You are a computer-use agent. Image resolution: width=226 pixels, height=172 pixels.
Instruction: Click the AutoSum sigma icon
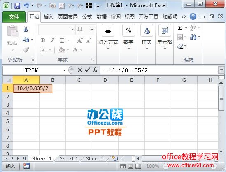pos(180,28)
